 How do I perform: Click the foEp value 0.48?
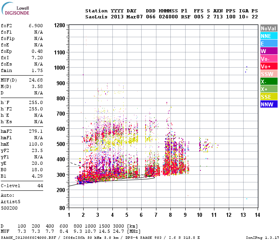37,51
